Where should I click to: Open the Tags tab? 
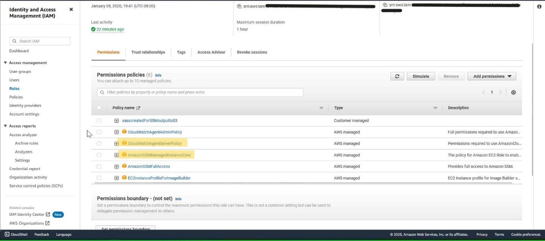click(x=181, y=52)
